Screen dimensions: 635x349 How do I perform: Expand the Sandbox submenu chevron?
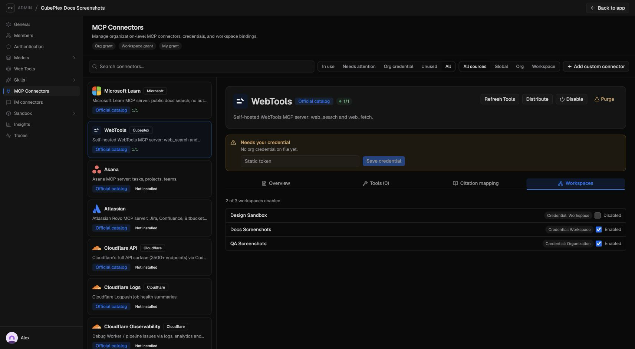(74, 113)
